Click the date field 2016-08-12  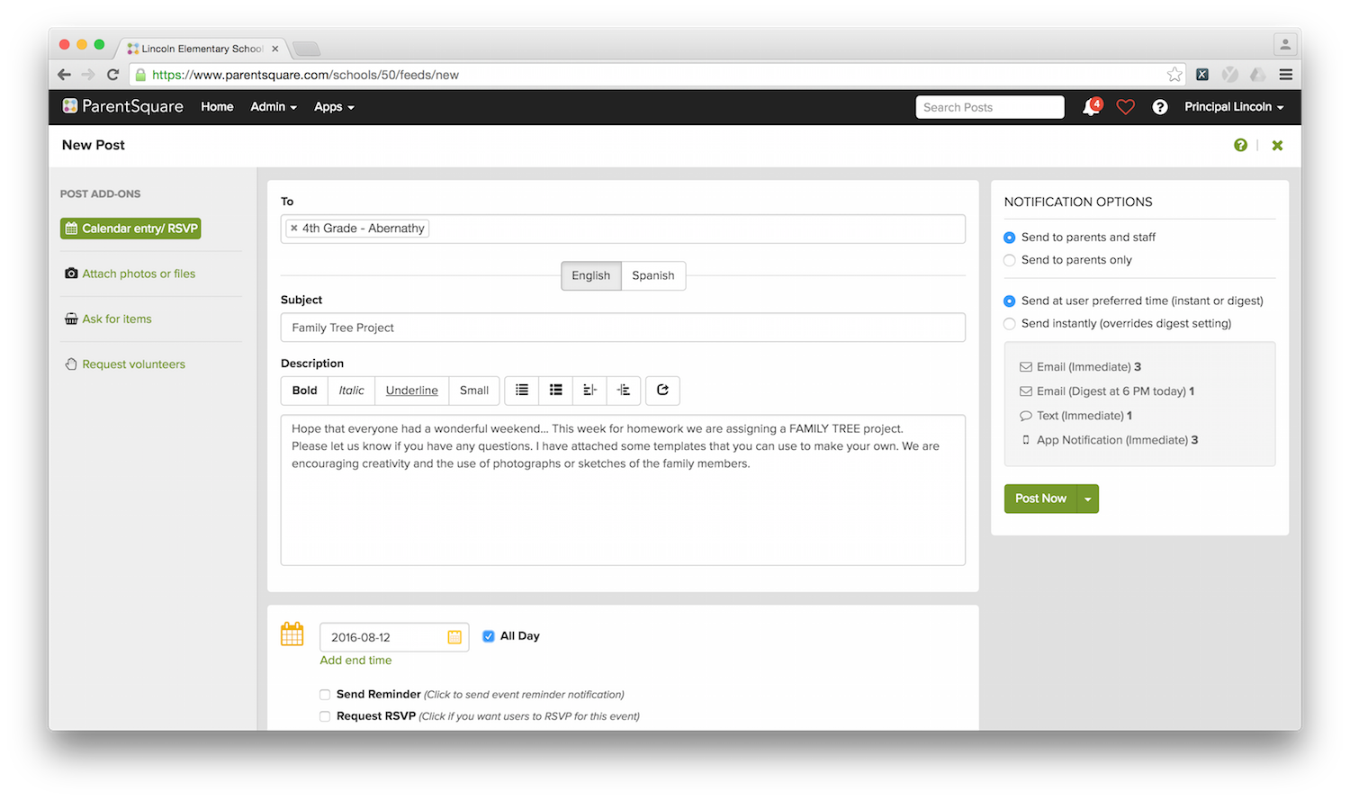point(394,637)
